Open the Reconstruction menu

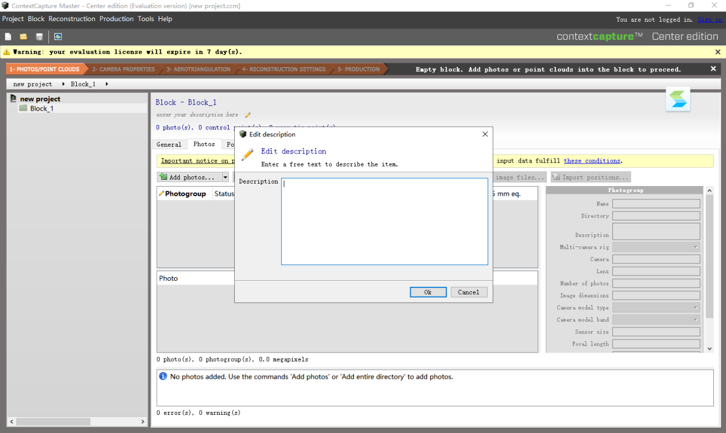(71, 19)
